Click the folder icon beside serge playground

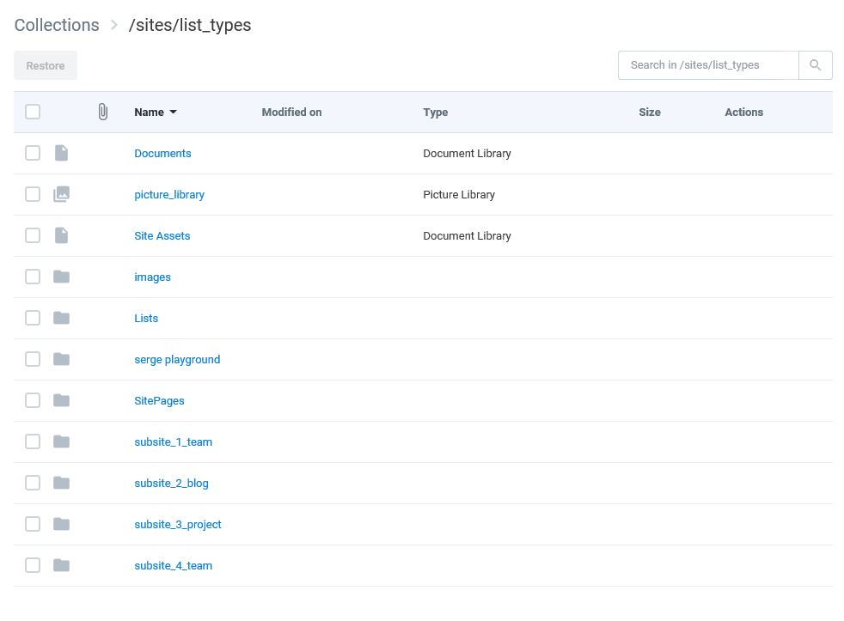(x=61, y=359)
